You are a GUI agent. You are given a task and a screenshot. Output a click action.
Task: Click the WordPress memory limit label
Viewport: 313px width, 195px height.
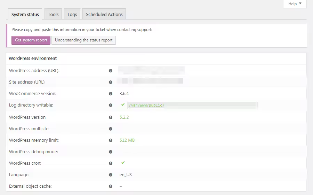pos(34,140)
